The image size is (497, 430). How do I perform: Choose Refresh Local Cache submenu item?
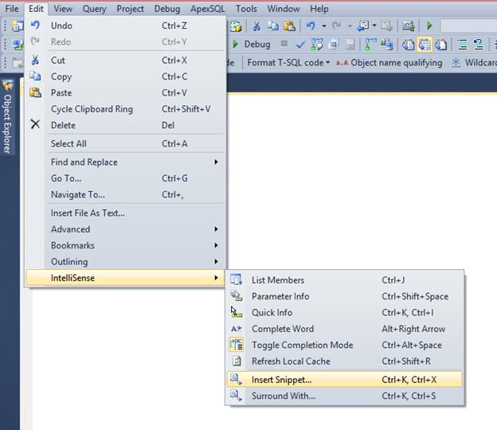[345, 362]
